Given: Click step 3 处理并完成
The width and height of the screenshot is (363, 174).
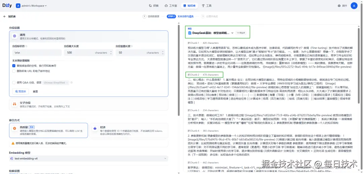Looking at the screenshot, I should 209,16.
